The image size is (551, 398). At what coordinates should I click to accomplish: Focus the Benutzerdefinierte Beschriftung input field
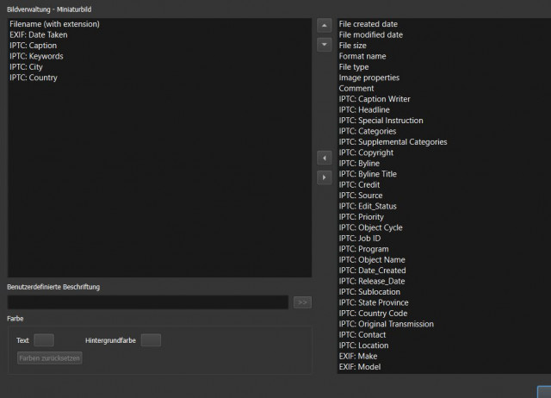pyautogui.click(x=148, y=302)
